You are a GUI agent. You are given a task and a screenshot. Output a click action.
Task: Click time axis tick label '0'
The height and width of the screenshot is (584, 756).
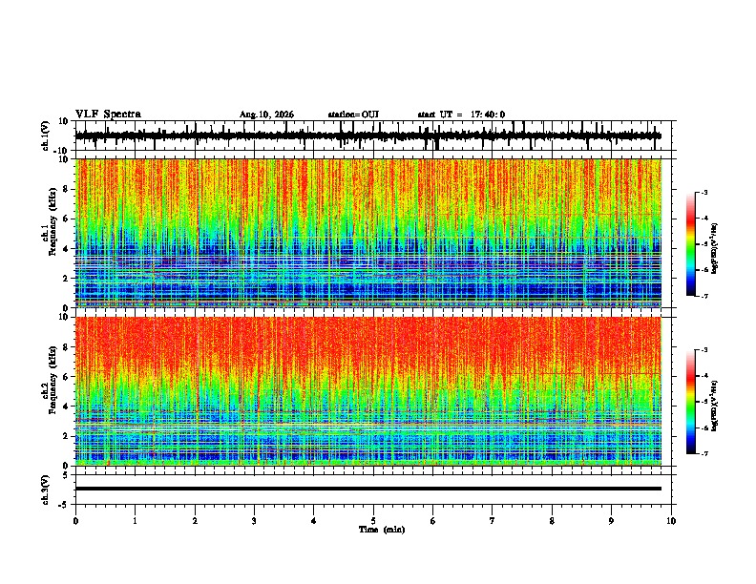click(75, 521)
